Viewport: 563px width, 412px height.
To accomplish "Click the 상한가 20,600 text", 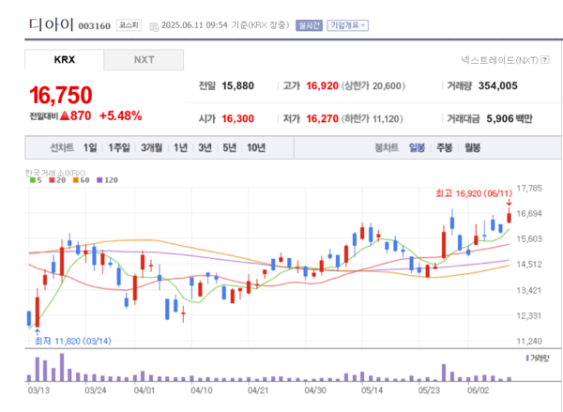I will 373,86.
